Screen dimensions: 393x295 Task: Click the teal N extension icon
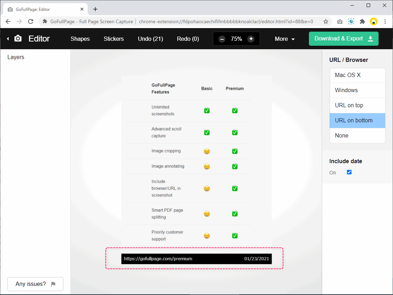pyautogui.click(x=351, y=21)
